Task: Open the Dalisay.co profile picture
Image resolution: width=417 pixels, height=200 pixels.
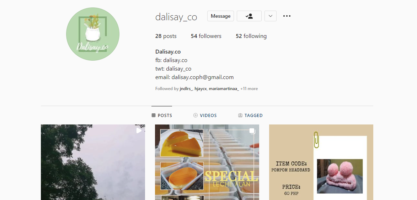Action: click(92, 34)
